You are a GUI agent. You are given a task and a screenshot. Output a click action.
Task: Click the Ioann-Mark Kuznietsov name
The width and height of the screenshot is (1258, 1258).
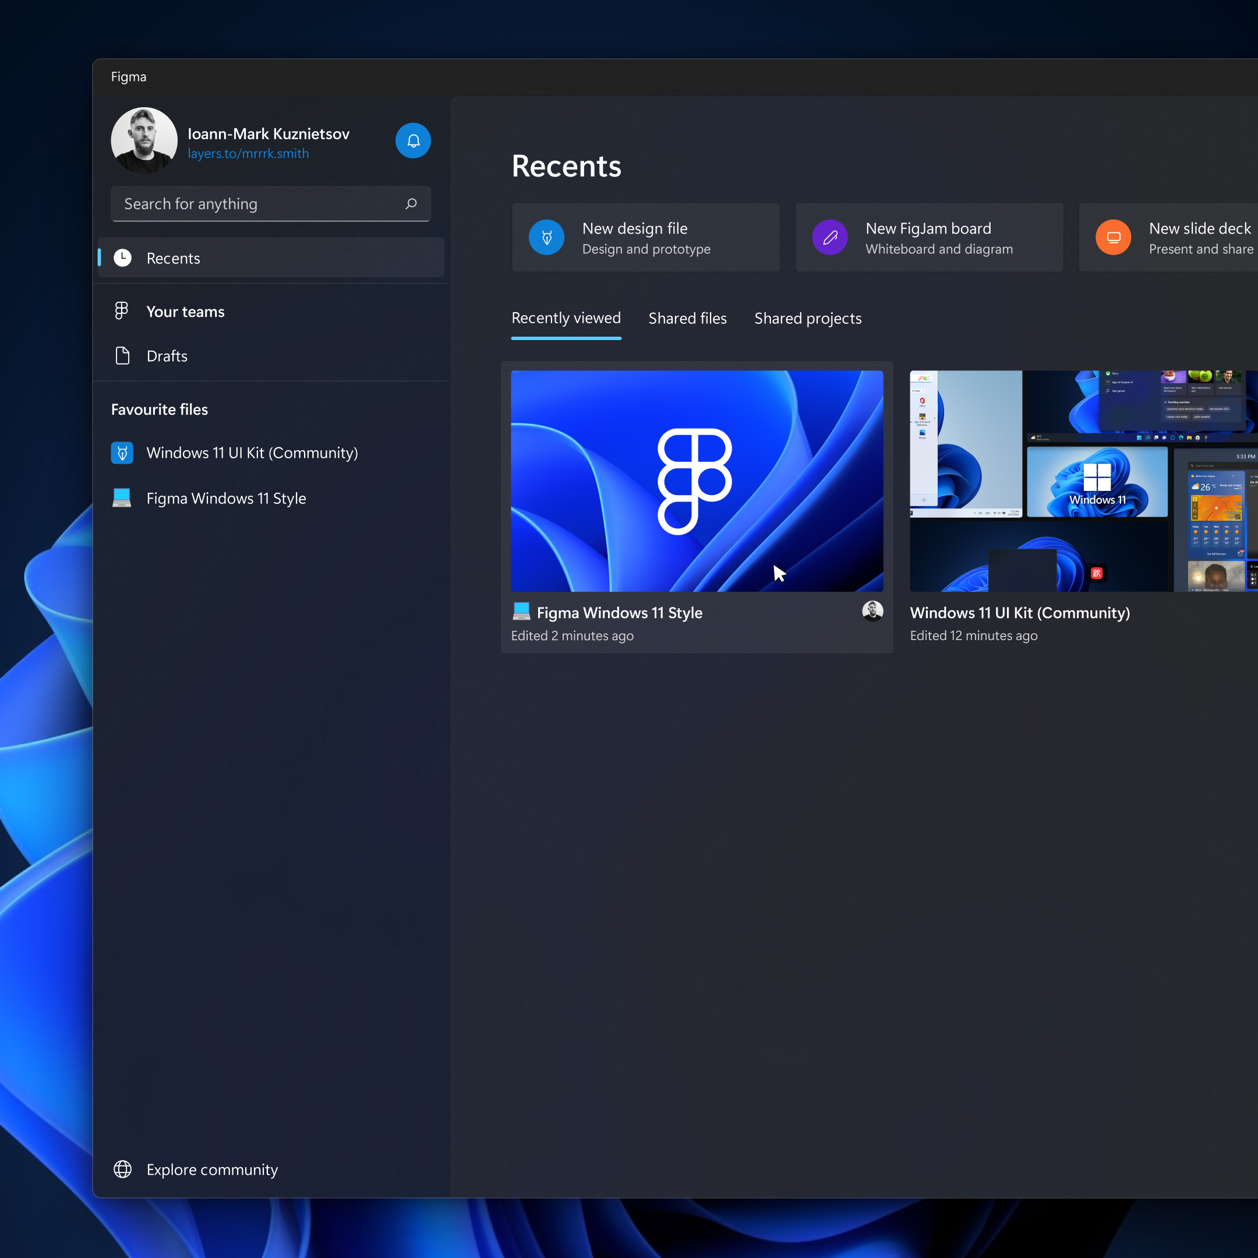click(x=268, y=133)
